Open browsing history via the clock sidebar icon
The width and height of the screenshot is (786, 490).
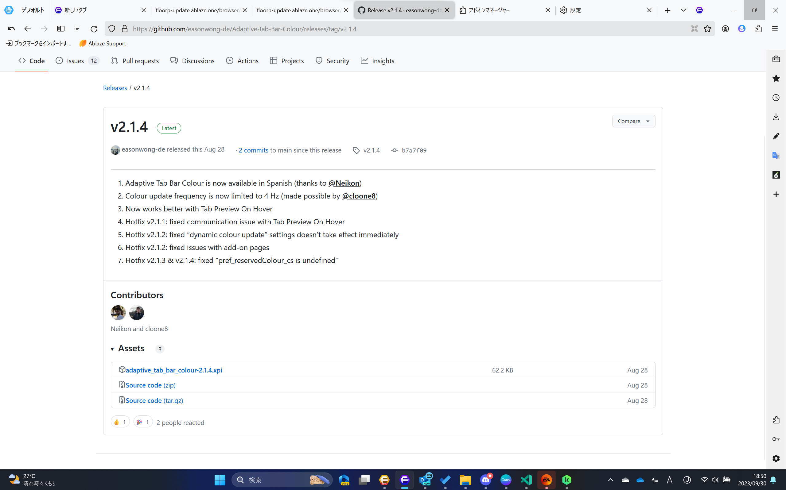pyautogui.click(x=776, y=98)
